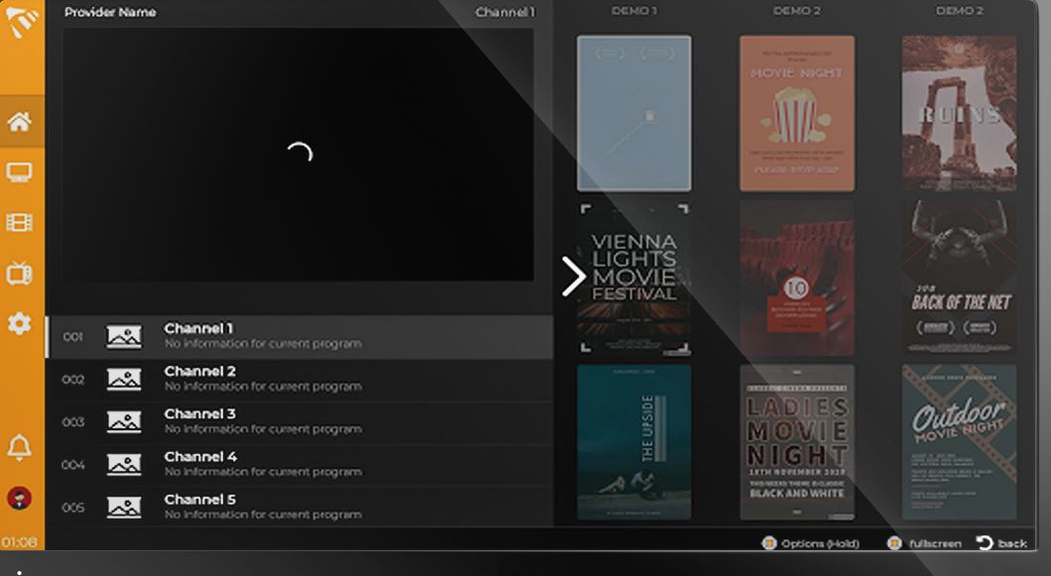Click the back button
Screen dimensions: 1051x576
1001,543
